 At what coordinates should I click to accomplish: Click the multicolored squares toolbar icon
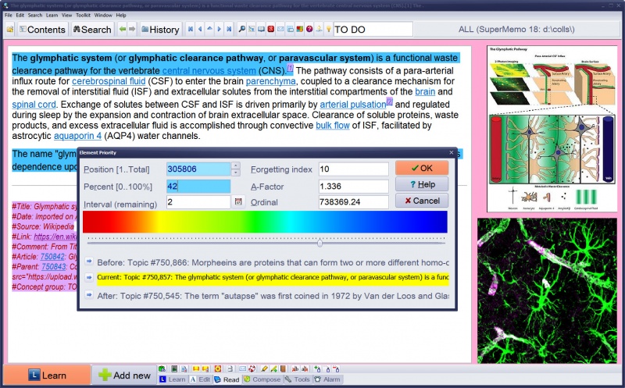tap(300, 29)
